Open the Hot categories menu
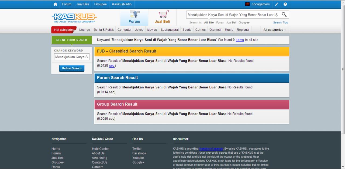The image size is (345, 169). [x=64, y=30]
